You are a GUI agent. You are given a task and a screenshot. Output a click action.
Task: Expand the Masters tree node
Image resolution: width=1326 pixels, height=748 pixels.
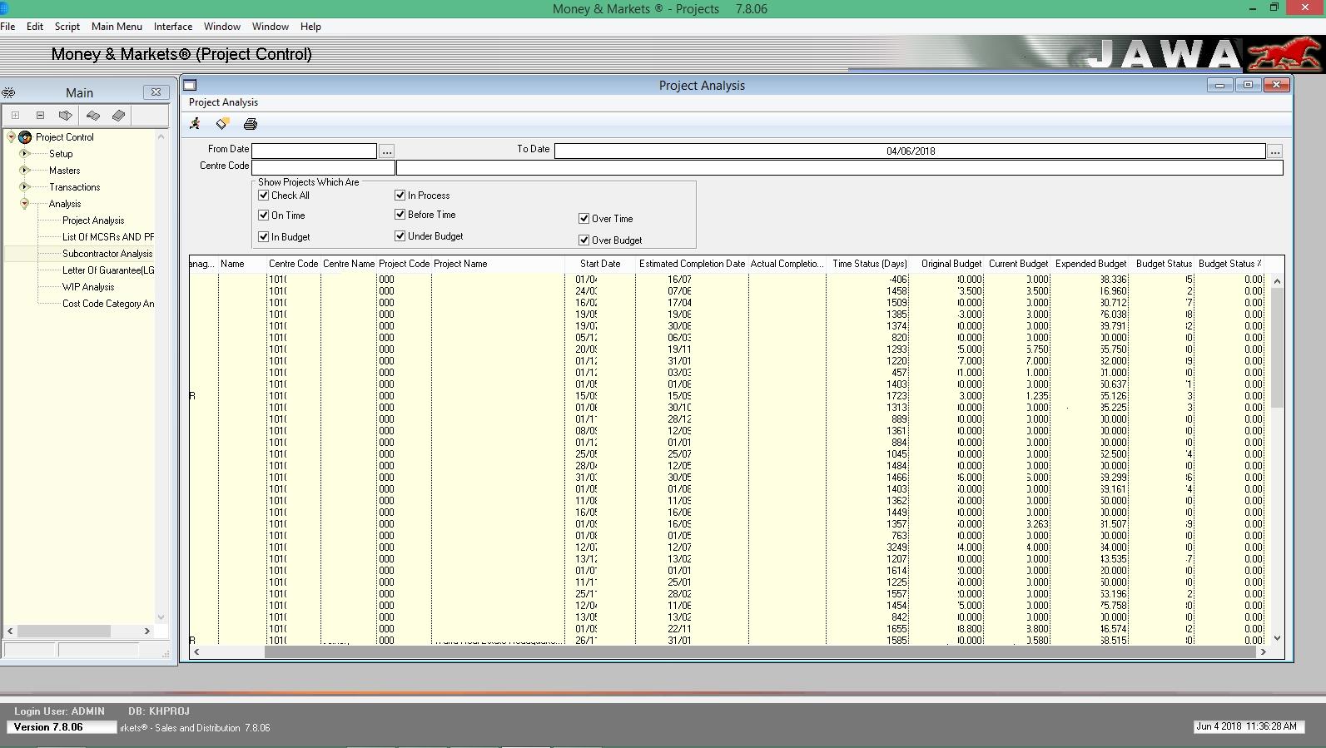click(25, 171)
